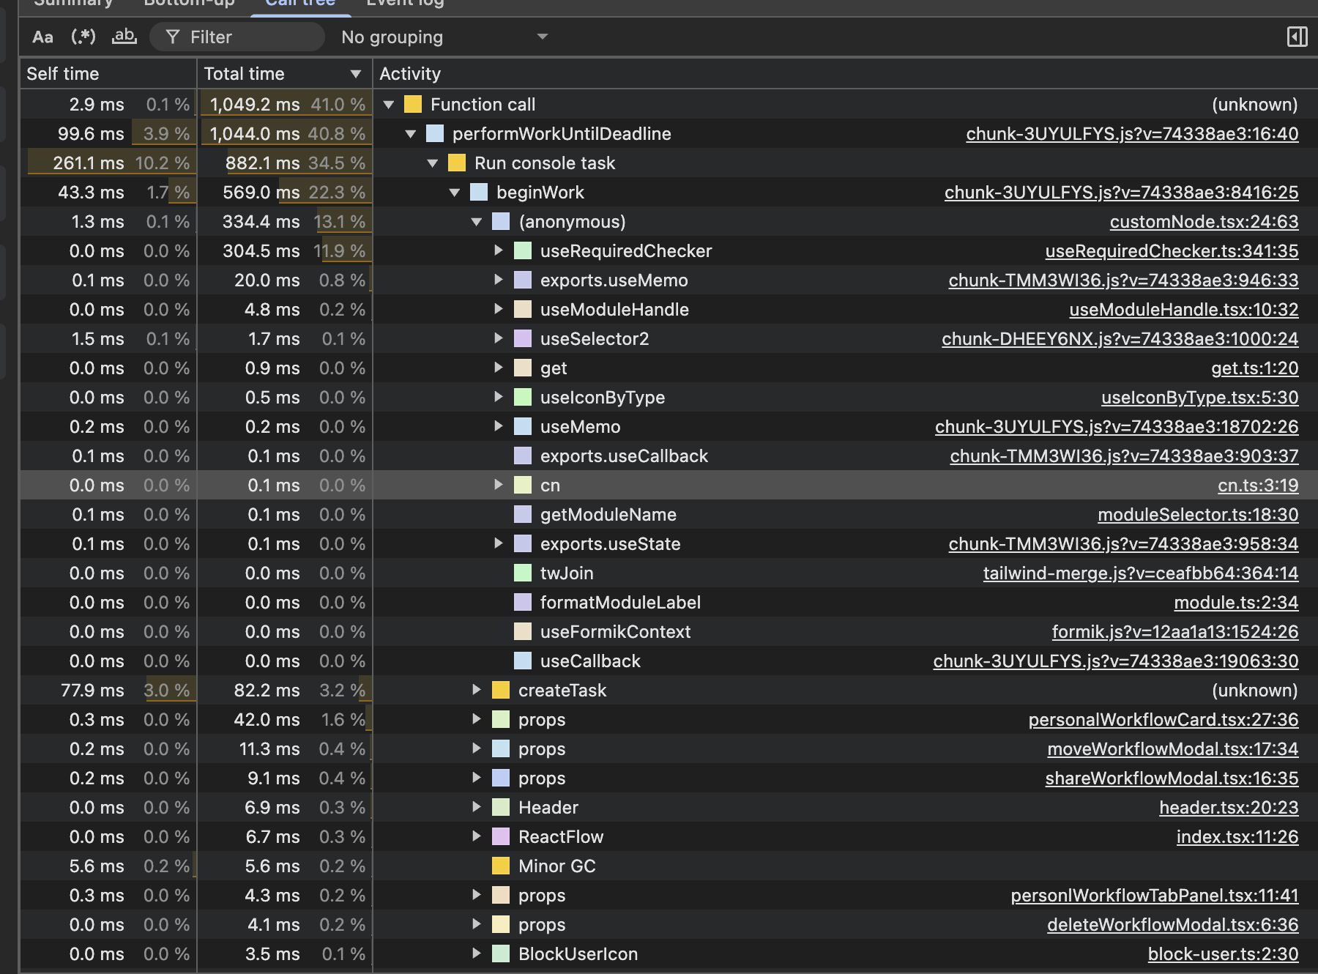Click the filter funnel icon
Screen dimensions: 1318x974
tap(172, 37)
